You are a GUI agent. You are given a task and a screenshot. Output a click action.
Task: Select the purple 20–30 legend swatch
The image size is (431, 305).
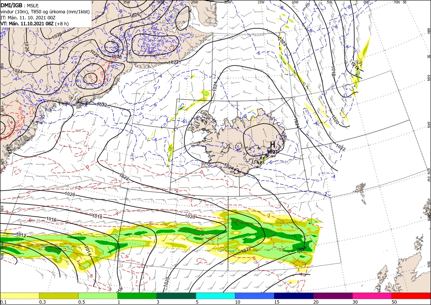pos(333,296)
